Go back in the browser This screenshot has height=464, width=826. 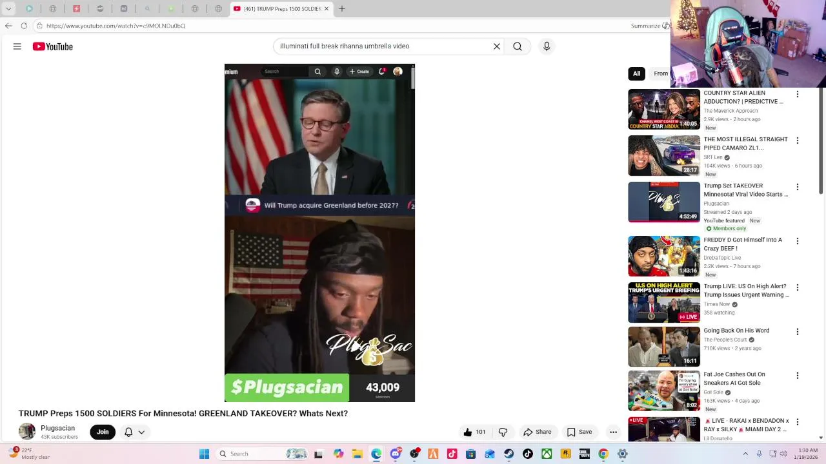(x=8, y=26)
